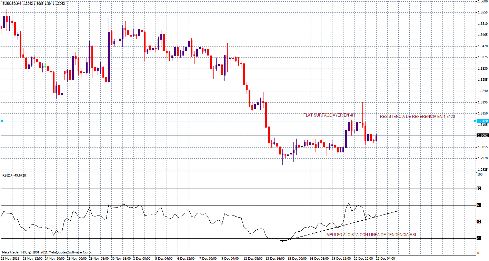Click the '23 Nov 12:00' time axis label
The height and width of the screenshot is (261, 489).
point(32,258)
